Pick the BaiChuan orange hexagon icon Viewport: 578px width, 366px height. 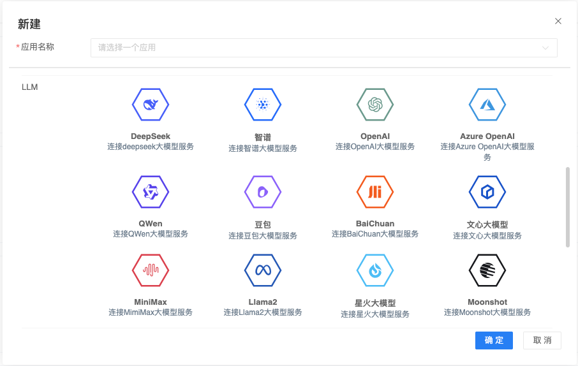pyautogui.click(x=375, y=192)
